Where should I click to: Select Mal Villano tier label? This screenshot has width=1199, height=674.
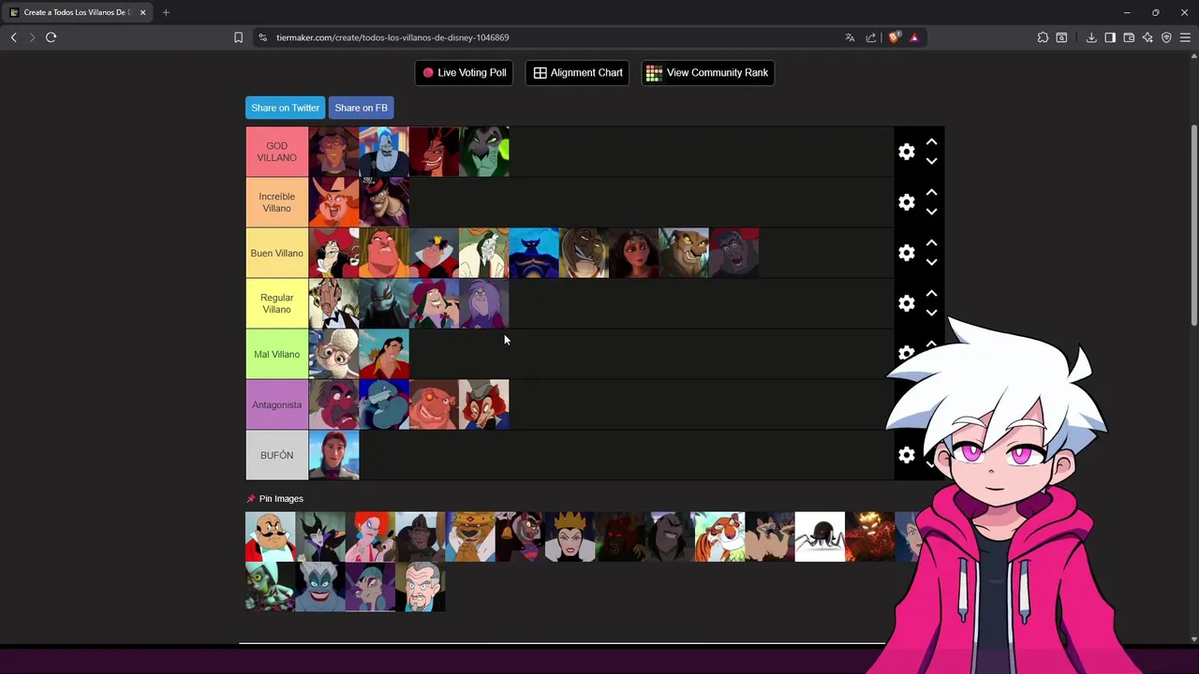(276, 354)
